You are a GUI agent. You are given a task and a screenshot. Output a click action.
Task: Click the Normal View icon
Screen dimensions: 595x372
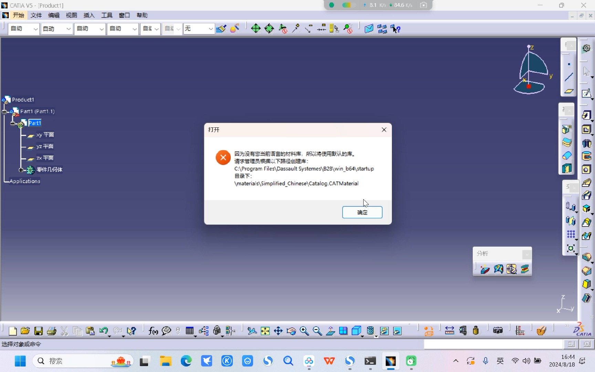click(x=331, y=331)
